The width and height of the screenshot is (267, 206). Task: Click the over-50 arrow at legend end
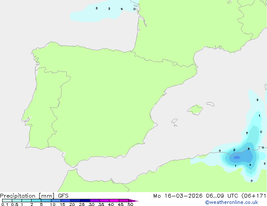[x=133, y=201]
